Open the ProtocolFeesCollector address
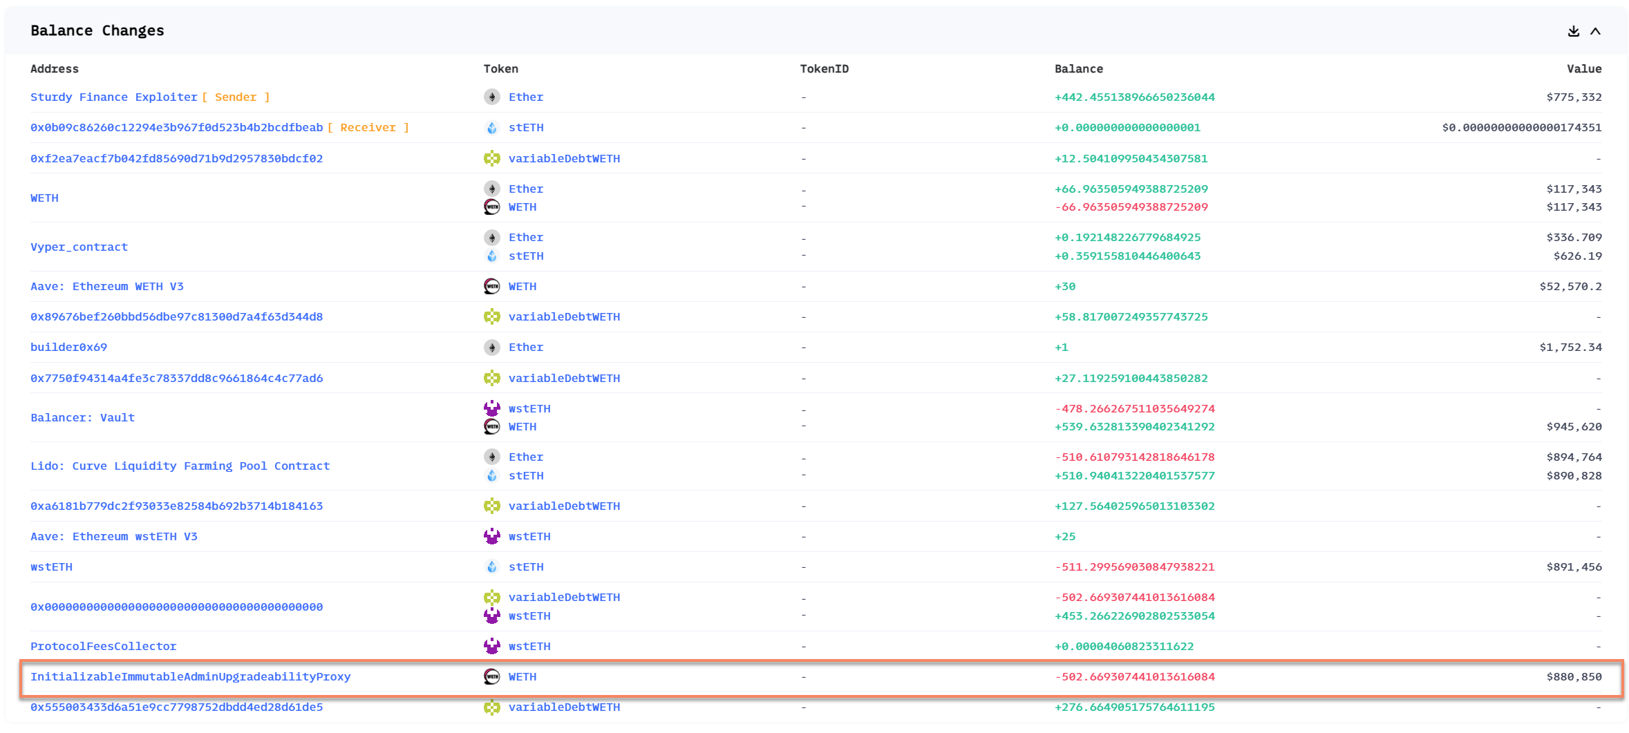 (x=103, y=646)
